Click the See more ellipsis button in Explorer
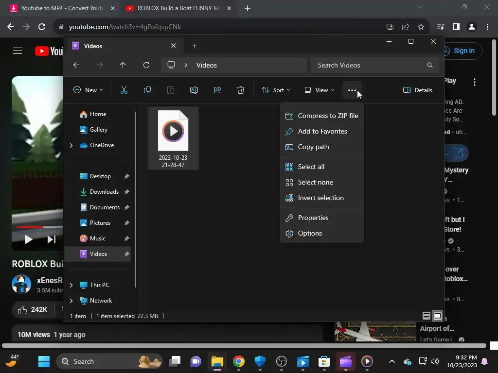The image size is (498, 373). click(352, 90)
